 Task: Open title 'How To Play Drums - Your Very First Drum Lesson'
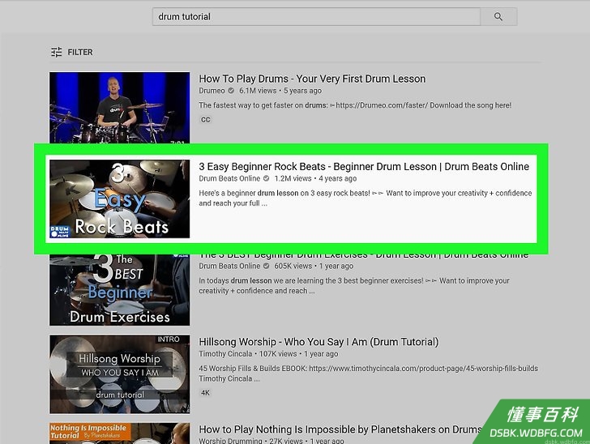pyautogui.click(x=312, y=79)
